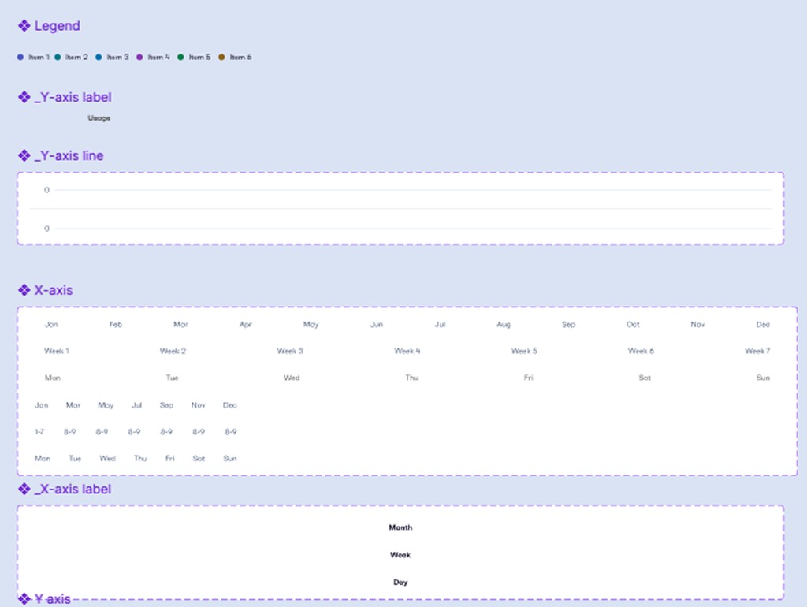This screenshot has width=807, height=607.
Task: Select the 'Item 2' legend label
Action: click(76, 57)
